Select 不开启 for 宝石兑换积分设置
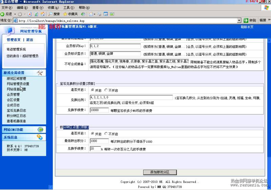Viewport: 271px width, 190px height. [x=106, y=90]
